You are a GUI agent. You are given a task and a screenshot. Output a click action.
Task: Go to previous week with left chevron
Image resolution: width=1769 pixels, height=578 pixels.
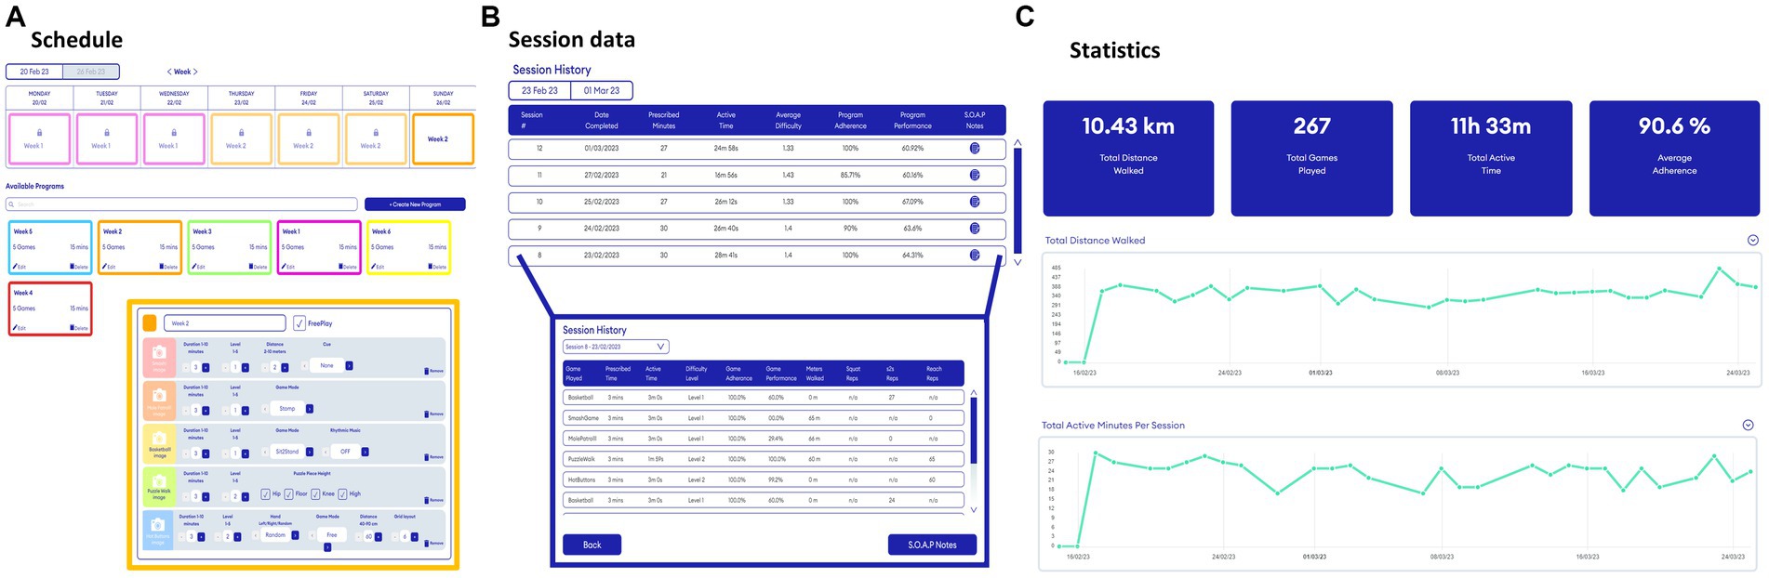(169, 72)
